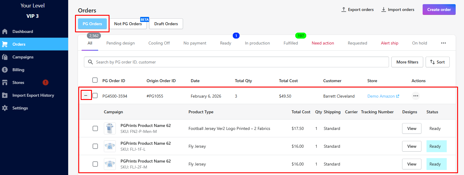The width and height of the screenshot is (464, 175).
Task: Open Stores via the storefront icon
Action: coord(5,82)
